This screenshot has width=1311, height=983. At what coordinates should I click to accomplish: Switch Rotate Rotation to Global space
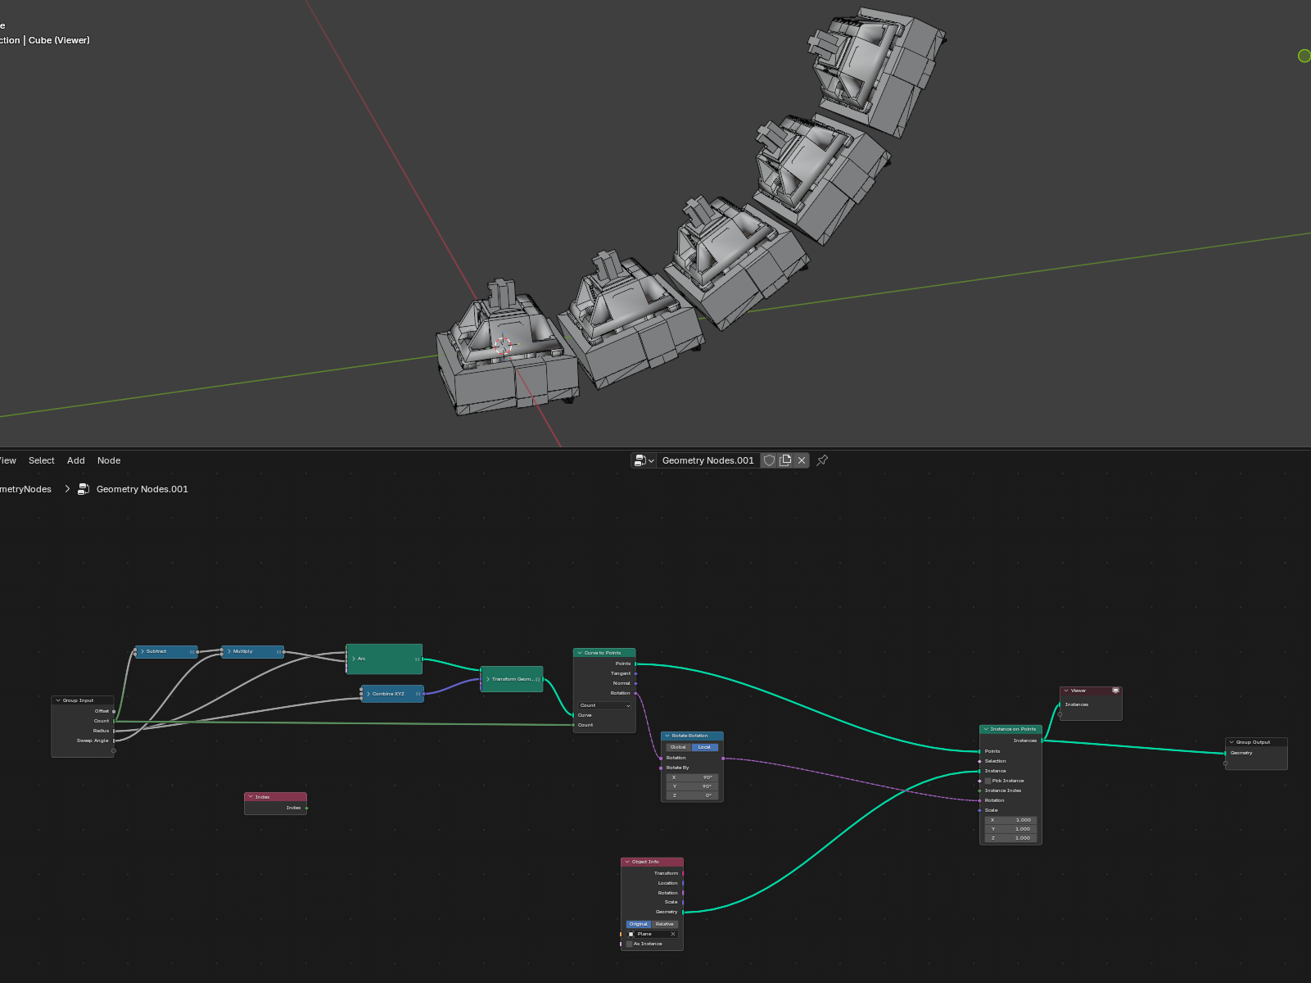(x=678, y=747)
